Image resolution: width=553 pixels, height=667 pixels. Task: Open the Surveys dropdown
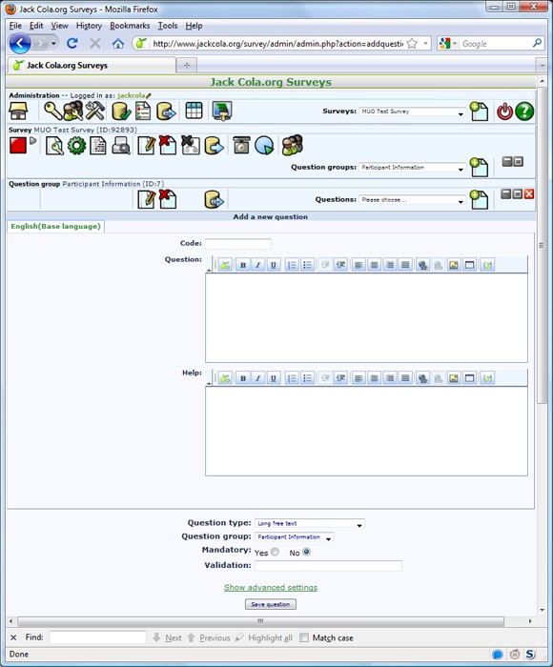(x=412, y=111)
